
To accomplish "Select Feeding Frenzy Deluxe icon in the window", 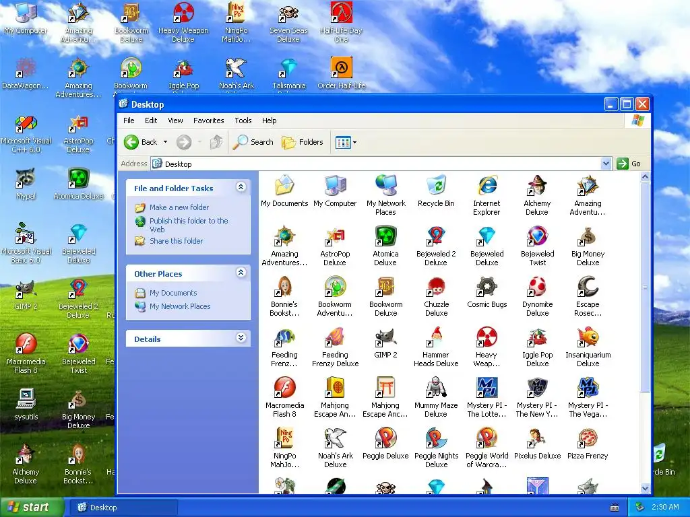I will (335, 338).
